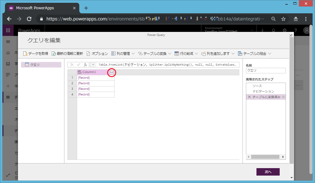Refresh the query with 最新の情報に更新
The width and height of the screenshot is (315, 183).
(67, 54)
